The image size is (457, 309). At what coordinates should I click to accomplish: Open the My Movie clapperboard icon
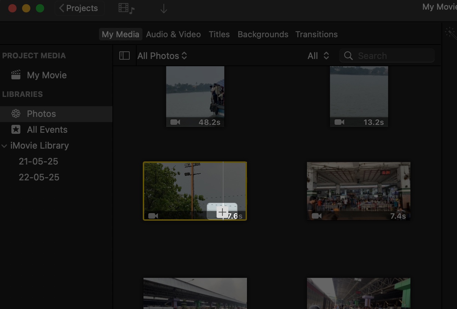click(x=15, y=75)
